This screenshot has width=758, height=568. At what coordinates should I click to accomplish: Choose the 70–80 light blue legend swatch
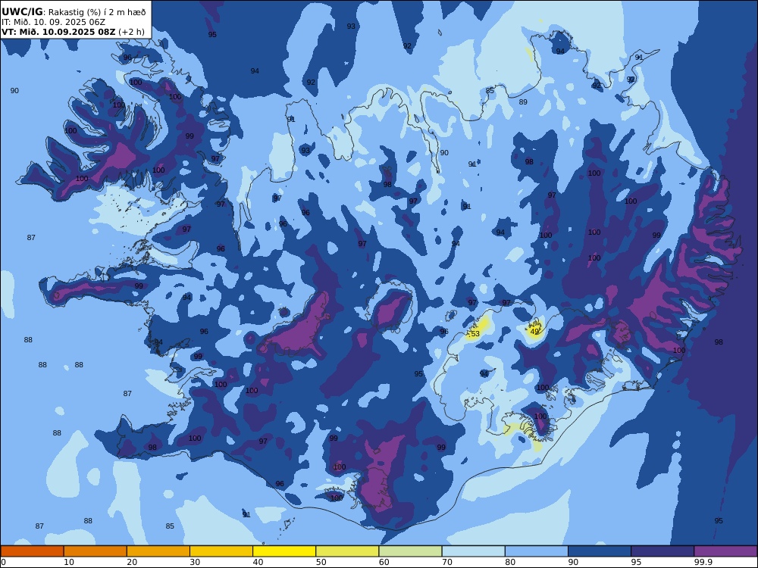click(x=473, y=551)
